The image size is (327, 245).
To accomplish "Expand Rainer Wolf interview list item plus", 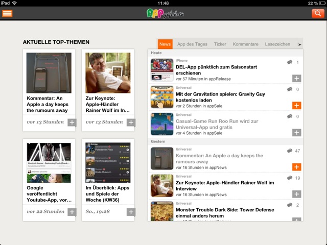I will coord(296,194).
